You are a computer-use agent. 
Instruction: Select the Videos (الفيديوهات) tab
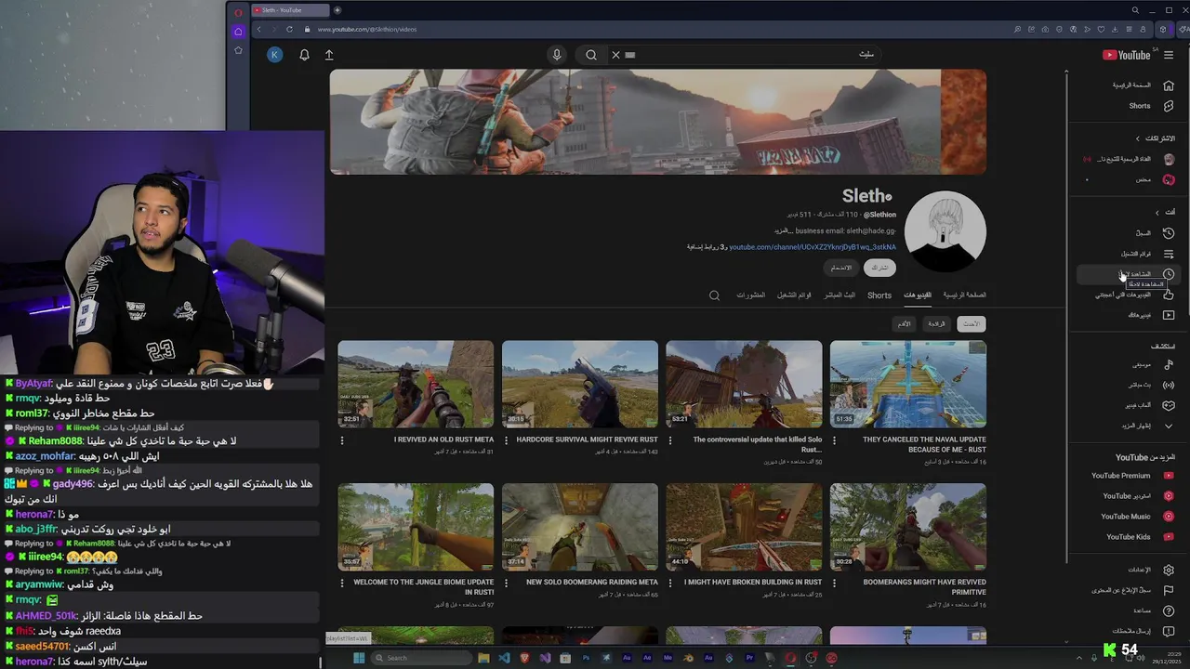click(x=918, y=295)
